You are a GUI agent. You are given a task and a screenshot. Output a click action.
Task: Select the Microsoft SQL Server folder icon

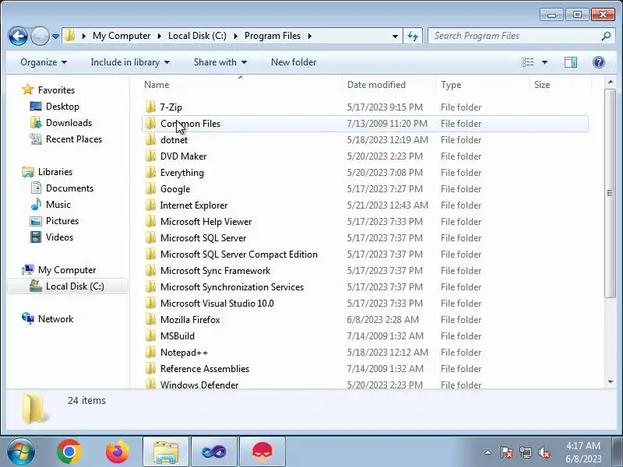coord(150,237)
